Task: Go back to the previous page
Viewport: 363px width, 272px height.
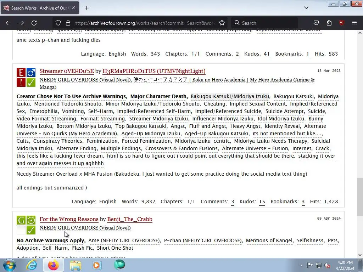Action: [9, 23]
